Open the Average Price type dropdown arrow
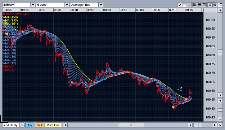 point(101,5)
